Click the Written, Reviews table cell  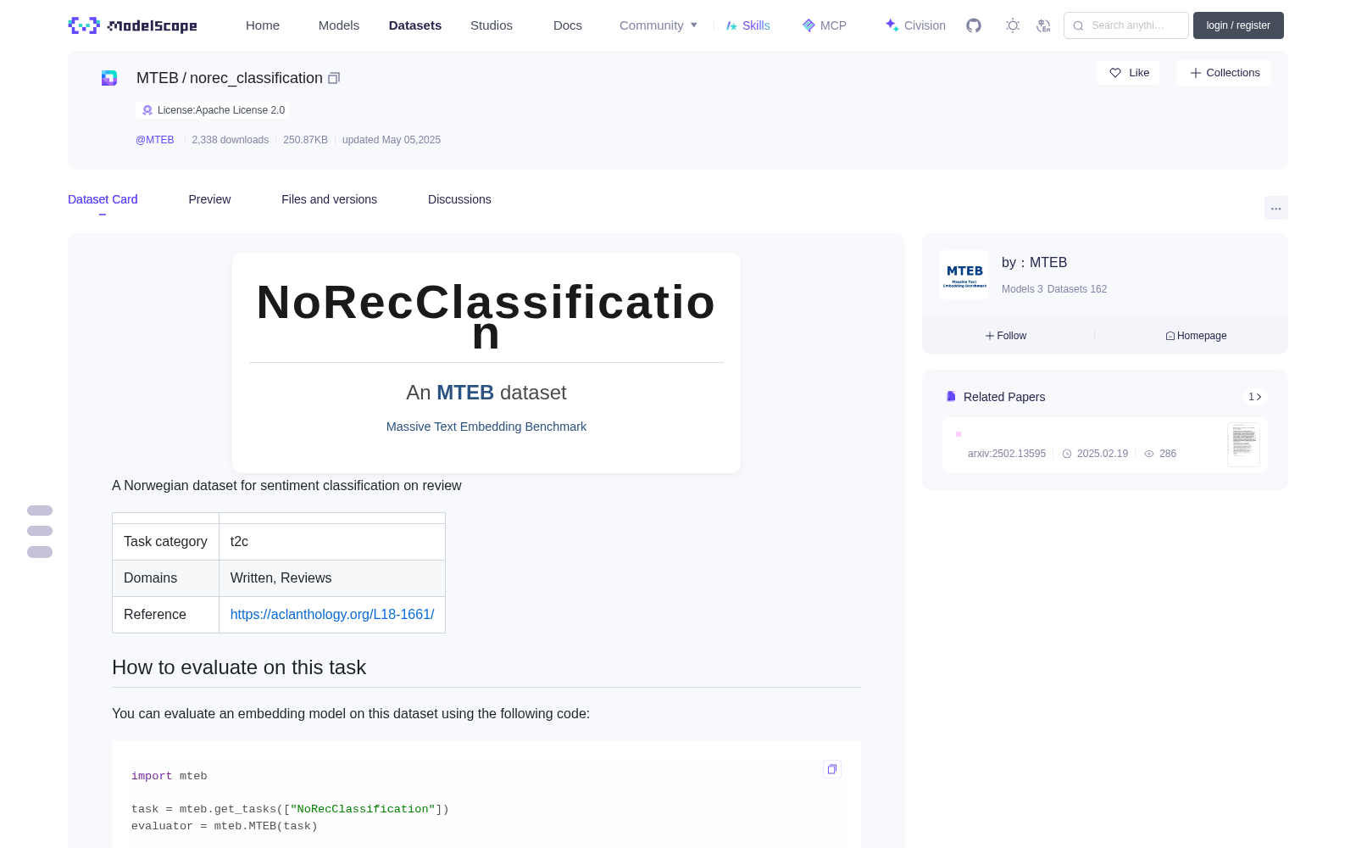[x=332, y=578]
